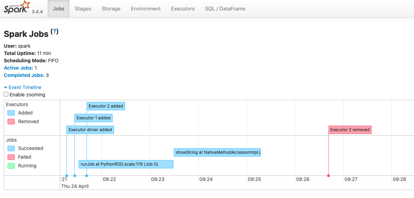The width and height of the screenshot is (414, 198).
Task: Open the Storage tab
Action: [x=111, y=9]
